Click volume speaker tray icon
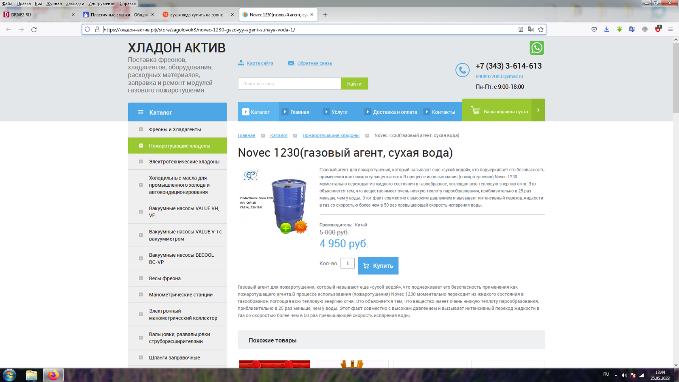679x382 pixels. click(624, 375)
